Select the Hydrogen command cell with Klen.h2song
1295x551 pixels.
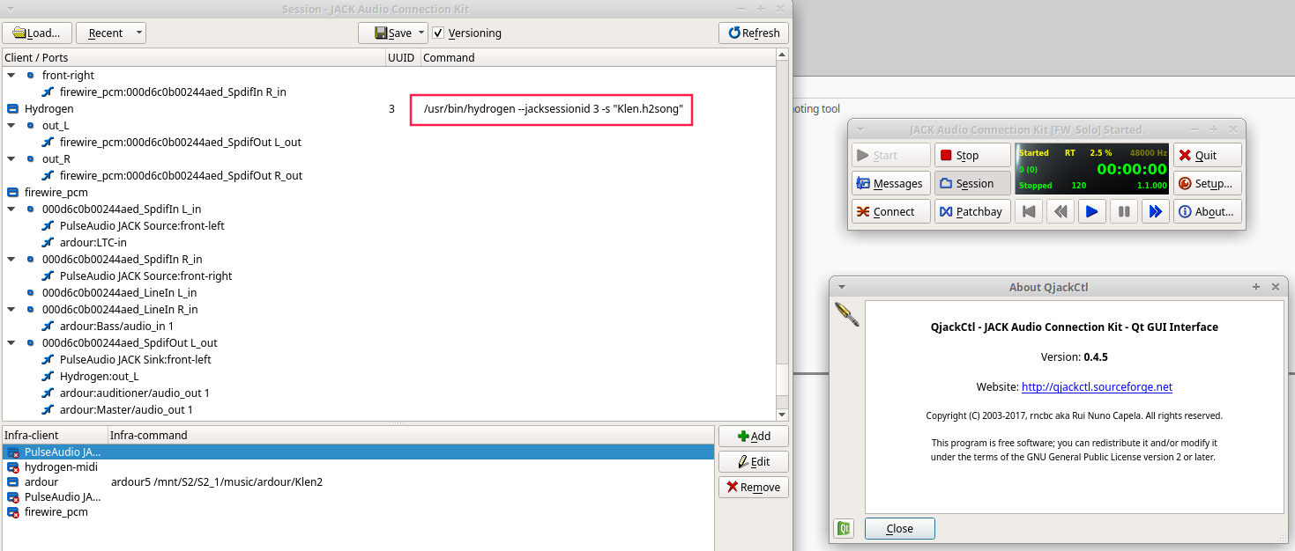tap(552, 109)
